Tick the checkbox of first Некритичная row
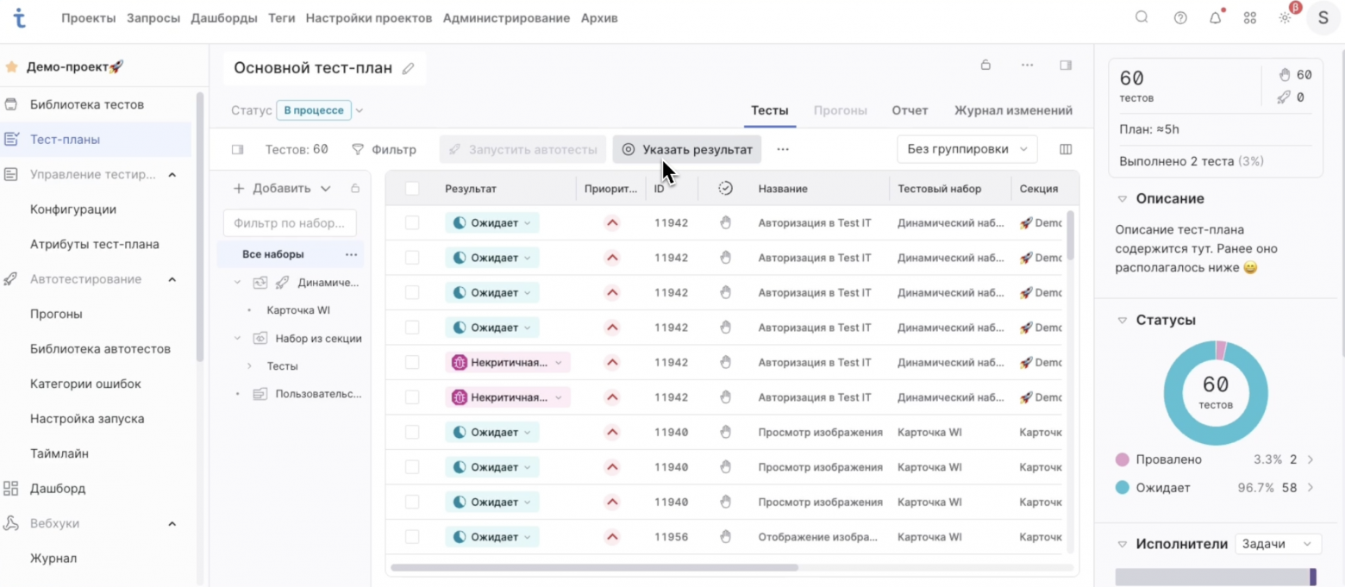 tap(412, 363)
